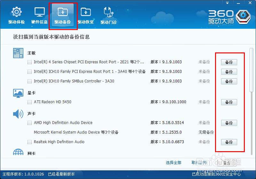Image resolution: width=256 pixels, height=179 pixels.
Task: Click the 主板 motherboard category icon
Action: 18,53
